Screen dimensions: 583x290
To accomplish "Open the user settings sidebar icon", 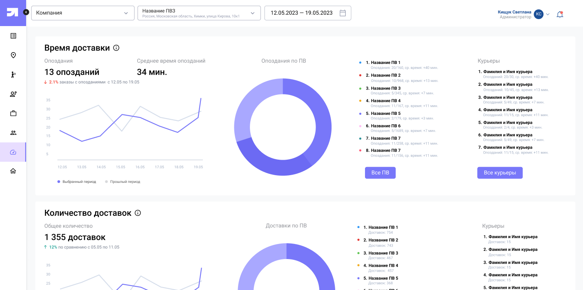I will tap(13, 94).
